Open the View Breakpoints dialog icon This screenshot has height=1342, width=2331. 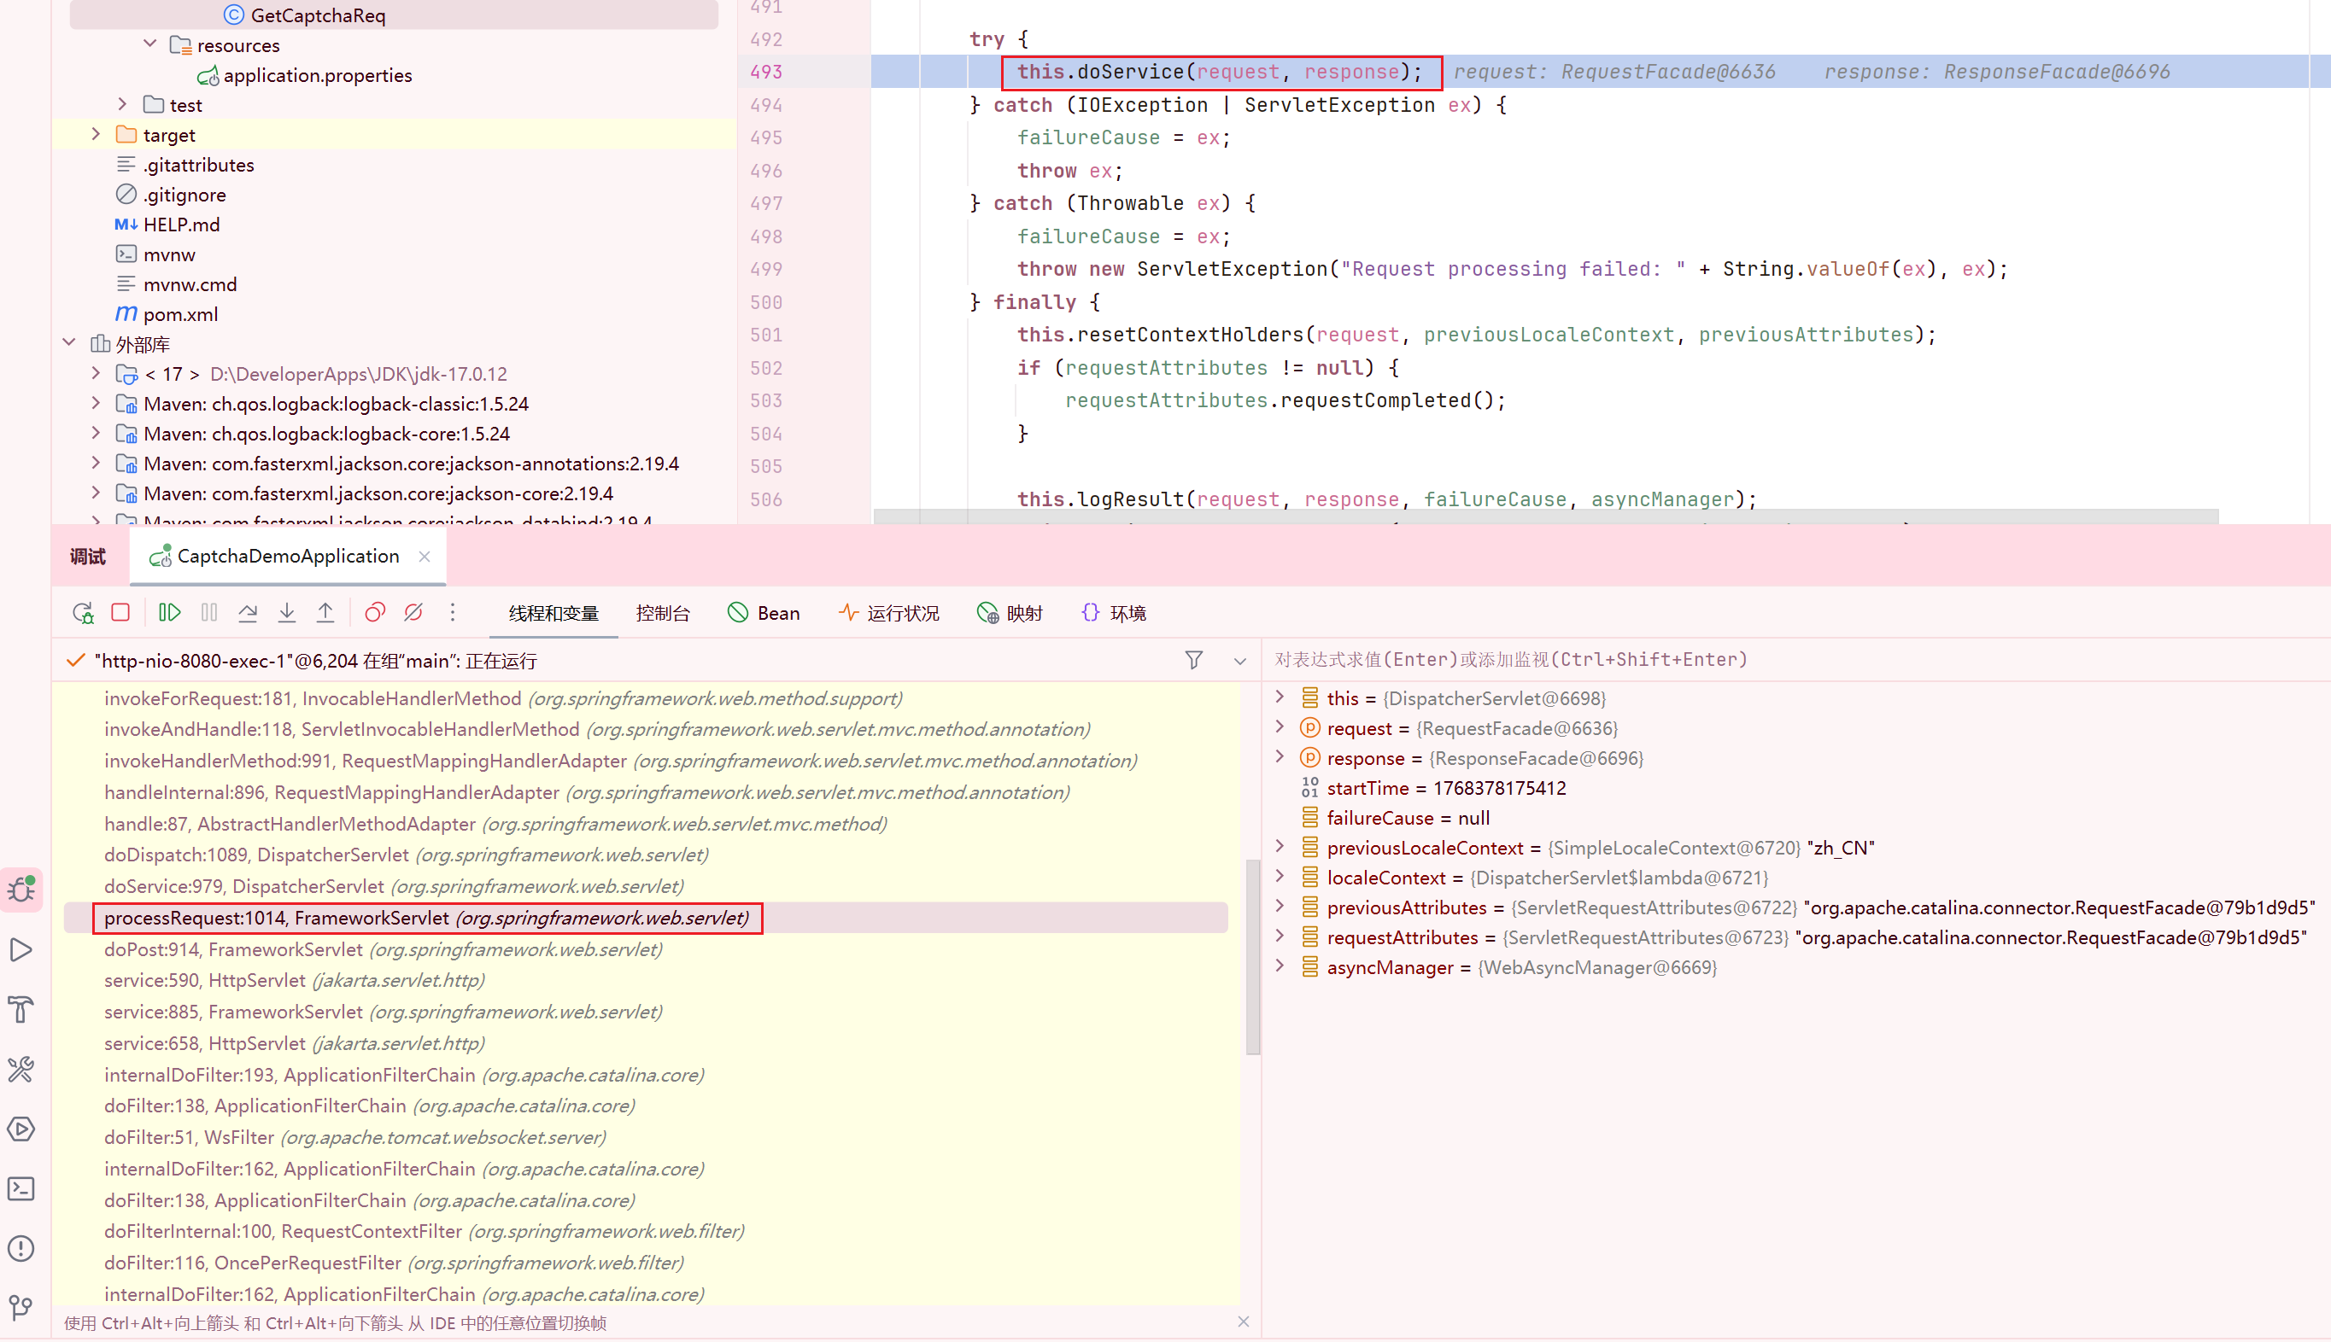(x=374, y=613)
